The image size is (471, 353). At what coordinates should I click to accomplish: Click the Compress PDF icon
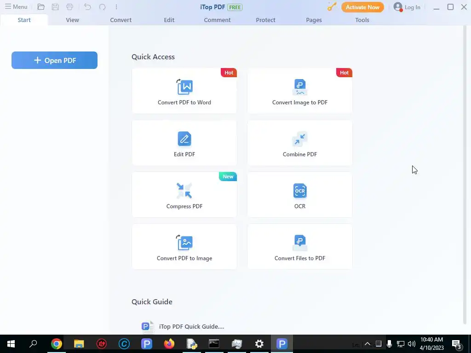click(184, 191)
